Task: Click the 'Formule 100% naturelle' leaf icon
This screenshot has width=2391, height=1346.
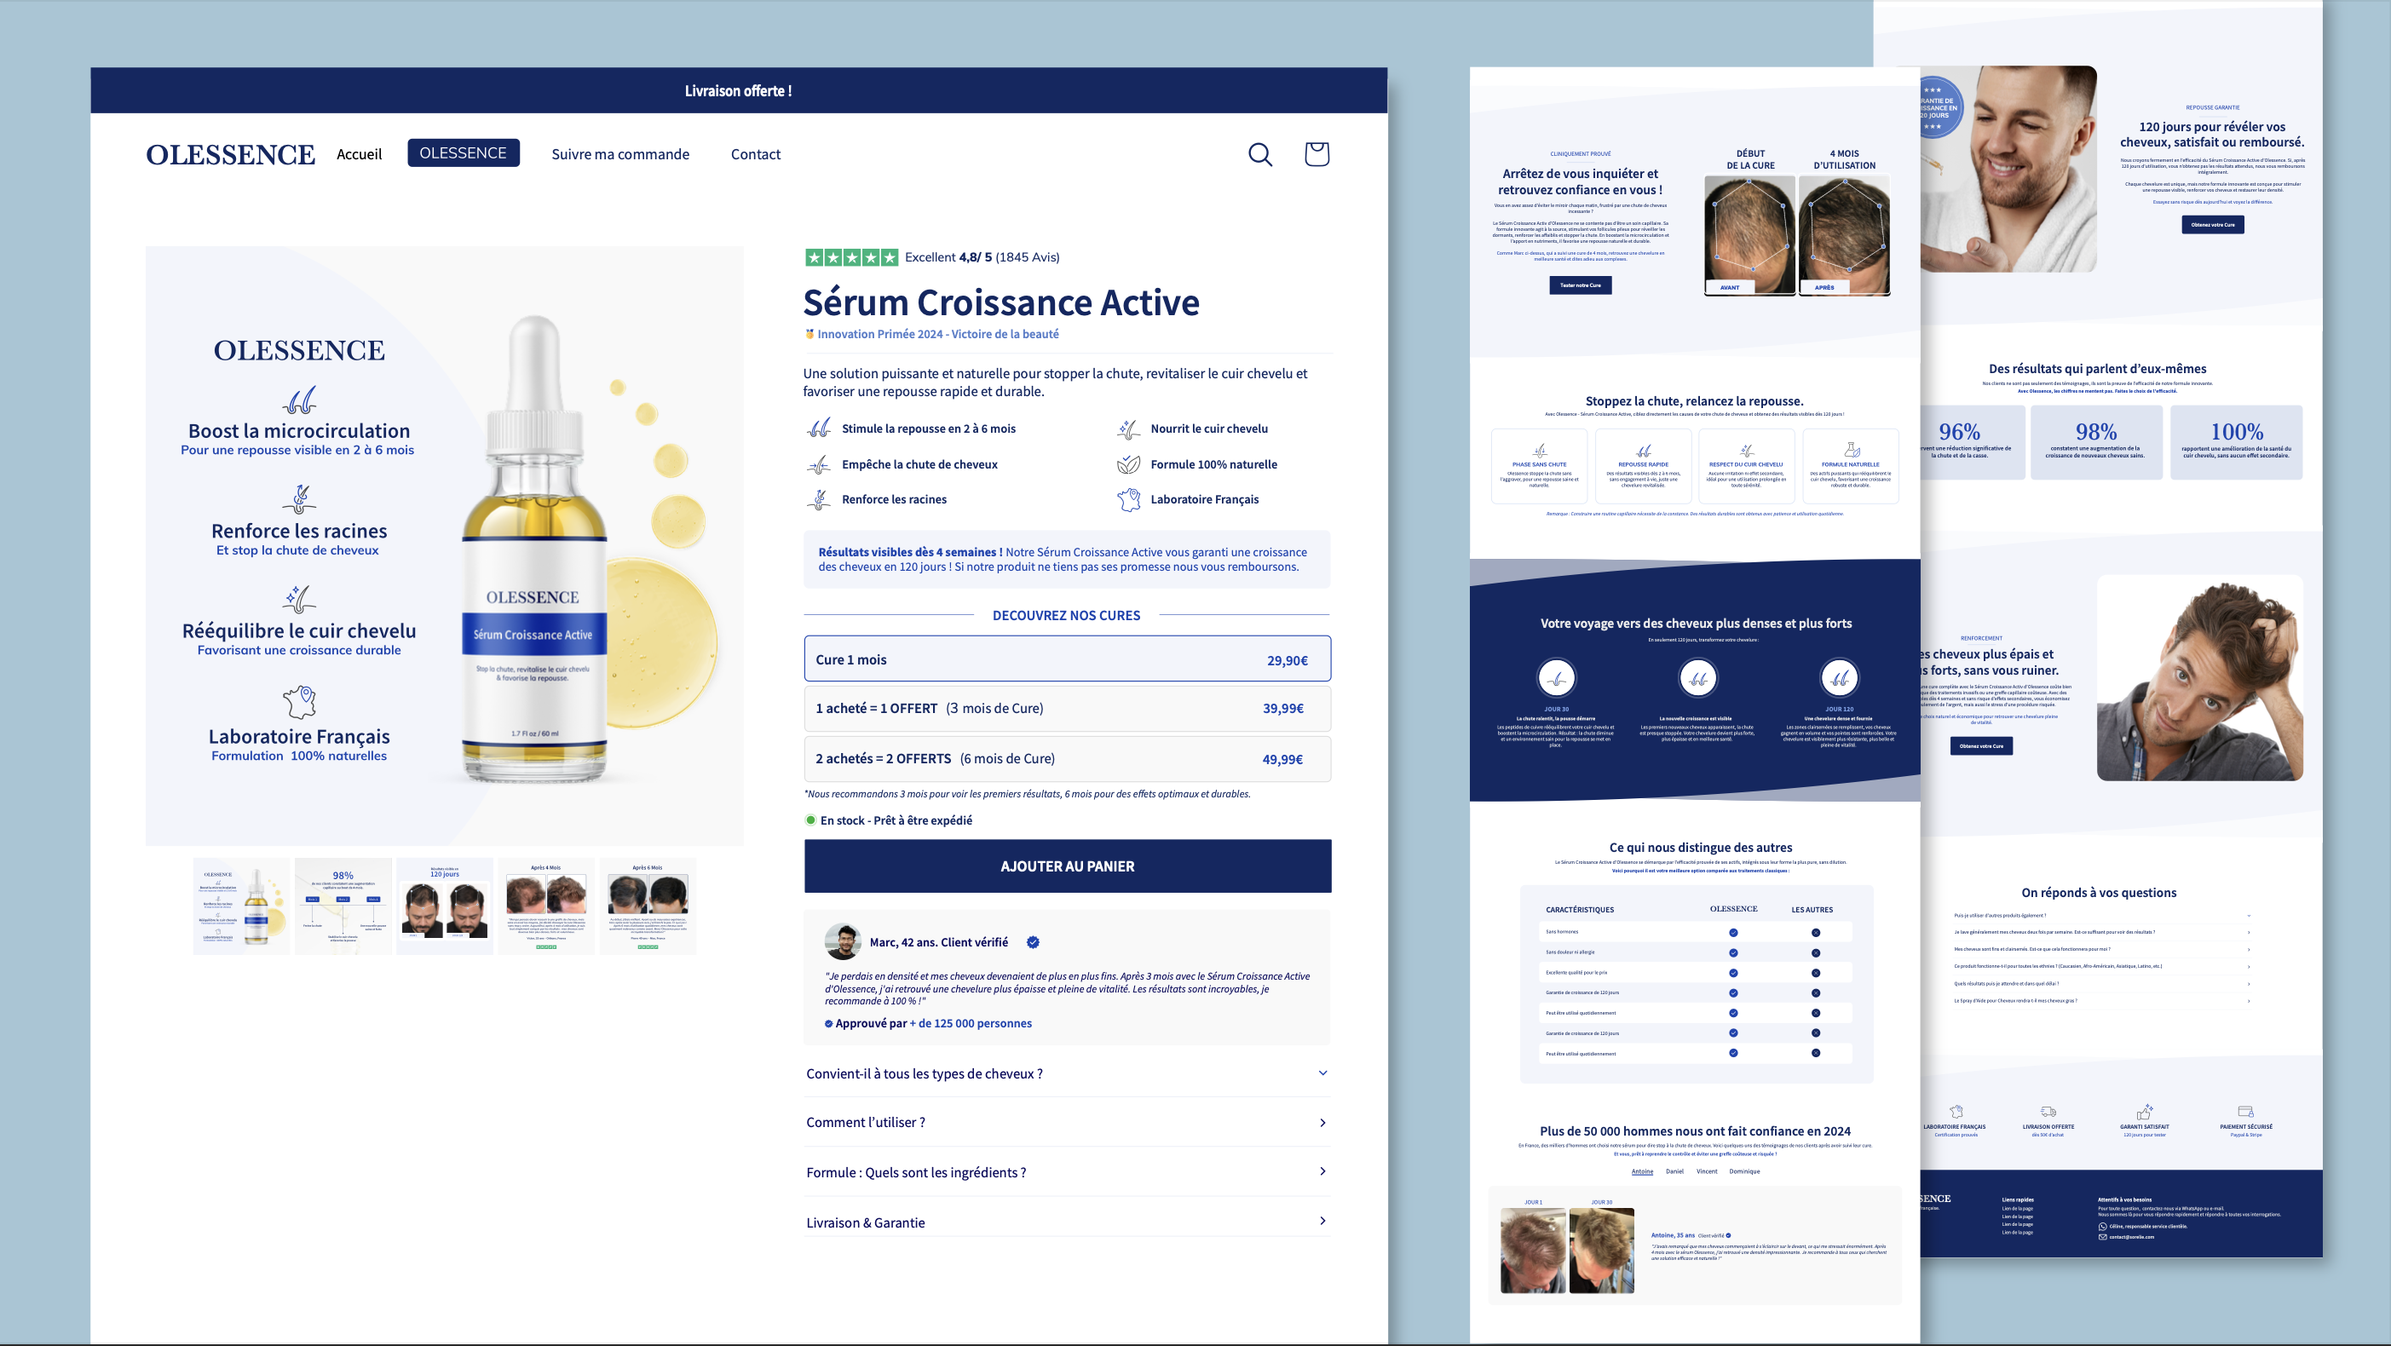Action: (1129, 464)
